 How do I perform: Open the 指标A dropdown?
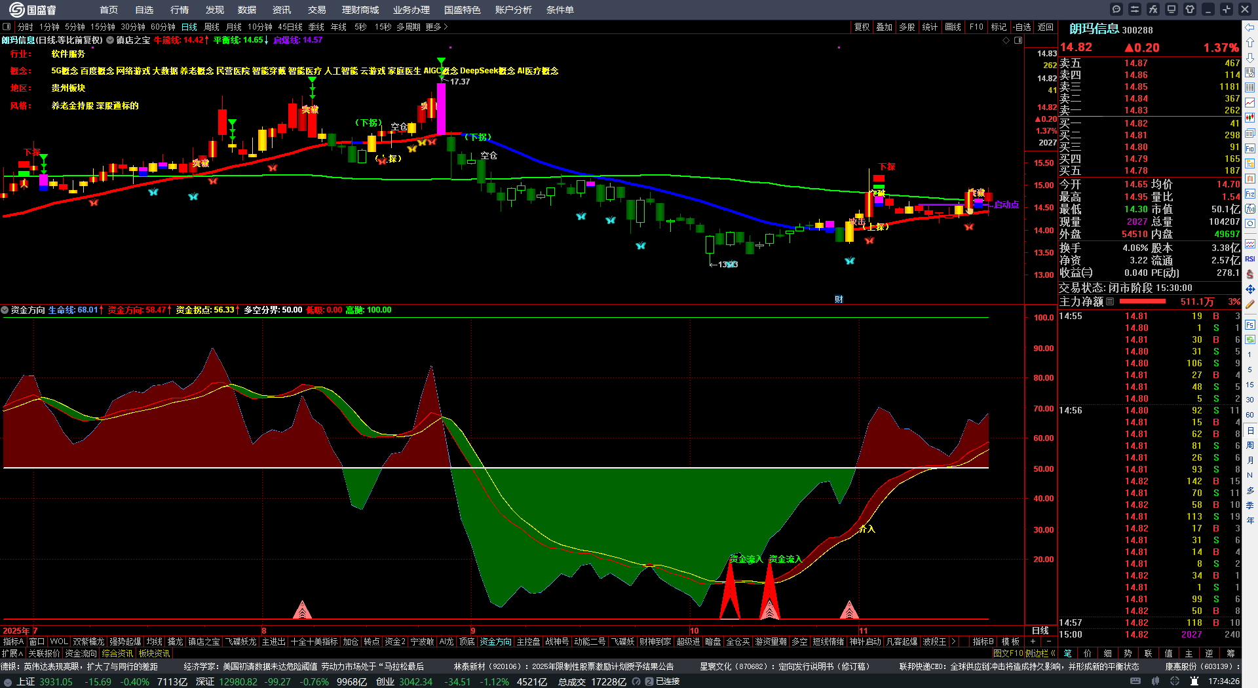click(13, 641)
